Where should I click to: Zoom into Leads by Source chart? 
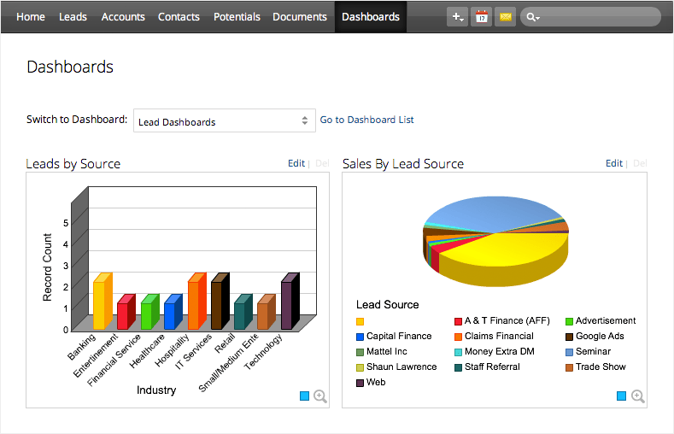[x=320, y=396]
